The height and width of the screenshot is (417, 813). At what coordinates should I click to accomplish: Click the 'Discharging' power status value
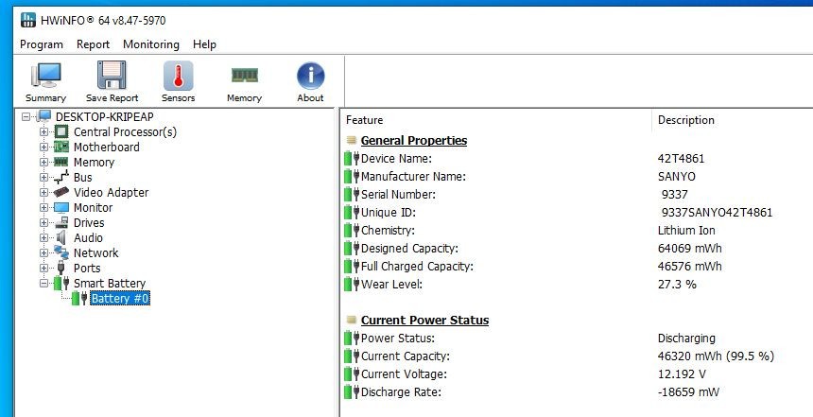coord(686,339)
